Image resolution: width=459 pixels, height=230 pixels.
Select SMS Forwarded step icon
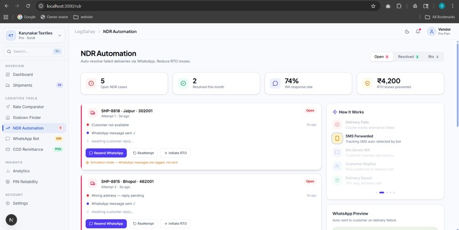[337, 138]
